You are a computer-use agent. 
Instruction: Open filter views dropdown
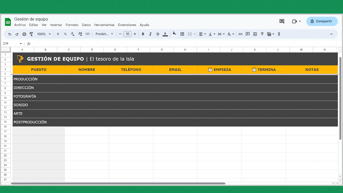point(271,34)
